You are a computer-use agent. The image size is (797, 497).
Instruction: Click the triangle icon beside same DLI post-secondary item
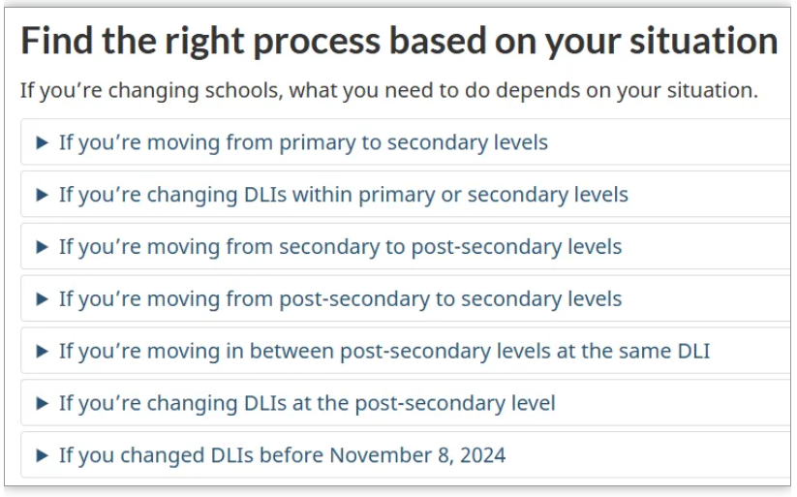[43, 352]
